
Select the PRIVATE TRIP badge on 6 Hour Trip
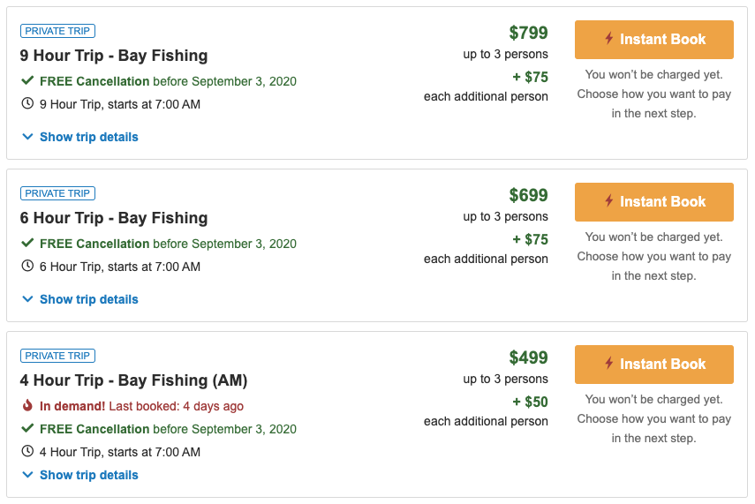pyautogui.click(x=57, y=193)
